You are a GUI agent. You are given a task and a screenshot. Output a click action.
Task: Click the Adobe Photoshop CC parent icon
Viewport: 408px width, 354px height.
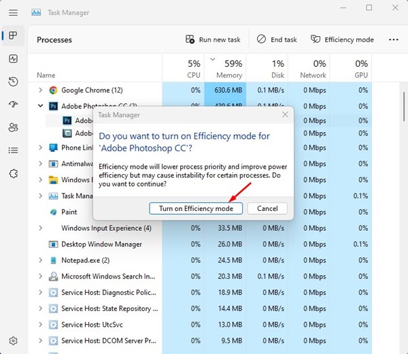pos(53,106)
